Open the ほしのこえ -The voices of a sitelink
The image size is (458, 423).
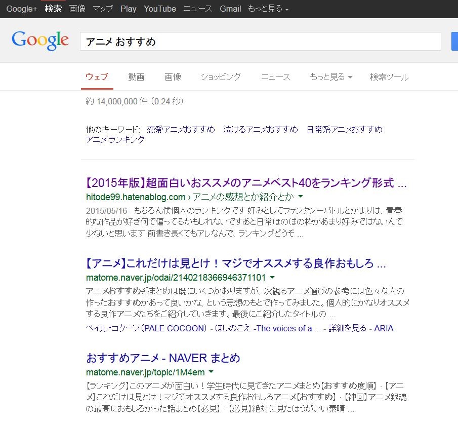click(x=268, y=328)
